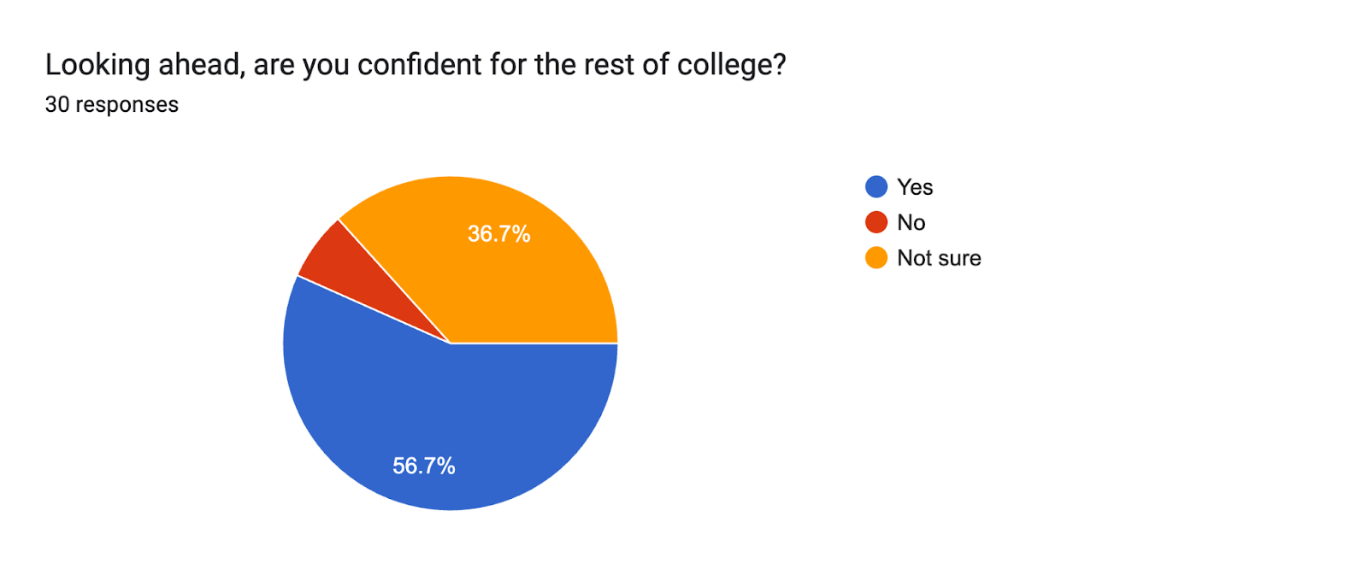Click the 56.7% label on the pie
This screenshot has width=1368, height=575.
[x=424, y=466]
